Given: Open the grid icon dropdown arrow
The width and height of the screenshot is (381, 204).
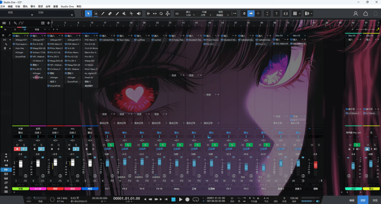Looking at the screenshot, I should tap(300, 13).
